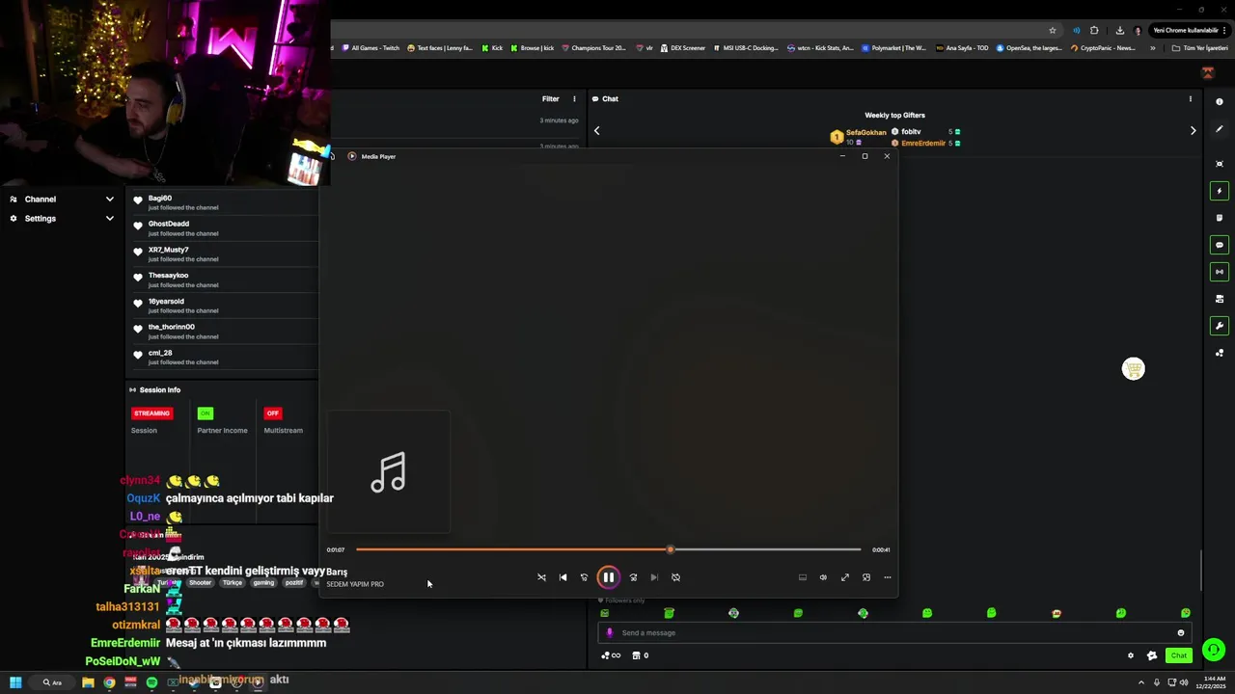Toggle Partner Income ON badge
Screen dimensions: 1235x694
click(x=205, y=414)
